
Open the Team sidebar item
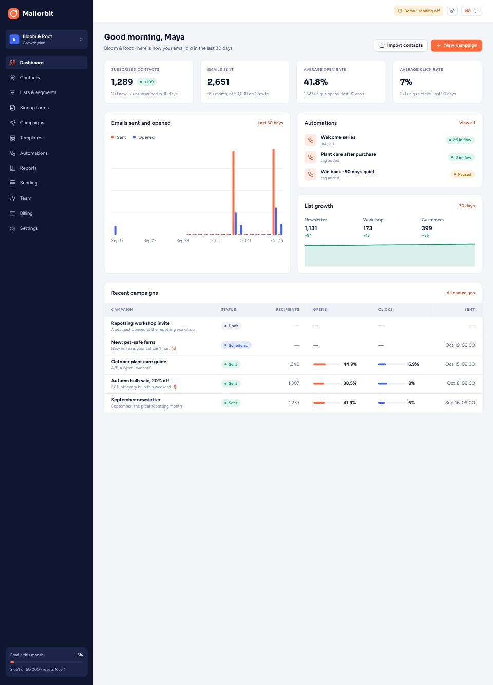pyautogui.click(x=46, y=198)
